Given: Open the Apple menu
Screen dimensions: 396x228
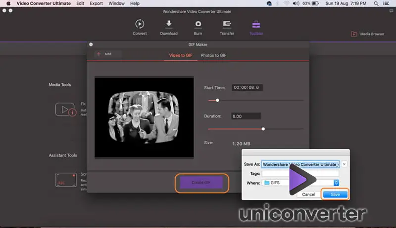Looking at the screenshot, I should pyautogui.click(x=8, y=3).
